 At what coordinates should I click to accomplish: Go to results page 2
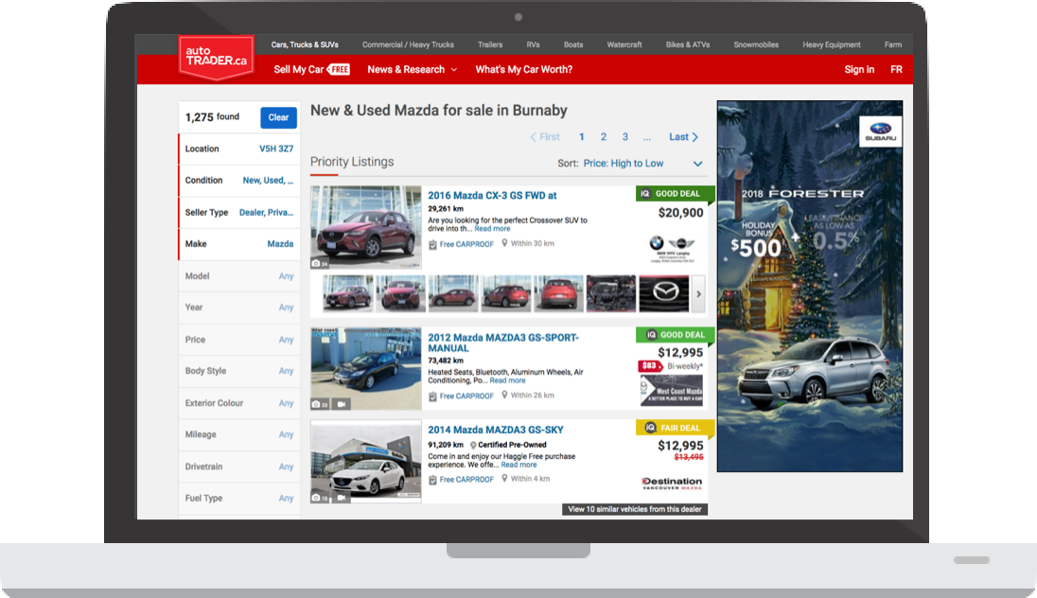click(x=603, y=137)
